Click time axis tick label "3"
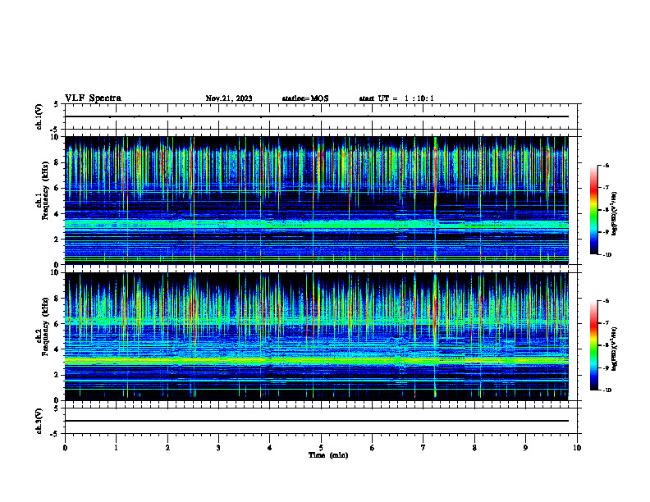Image resolution: width=650 pixels, height=502 pixels. point(218,448)
